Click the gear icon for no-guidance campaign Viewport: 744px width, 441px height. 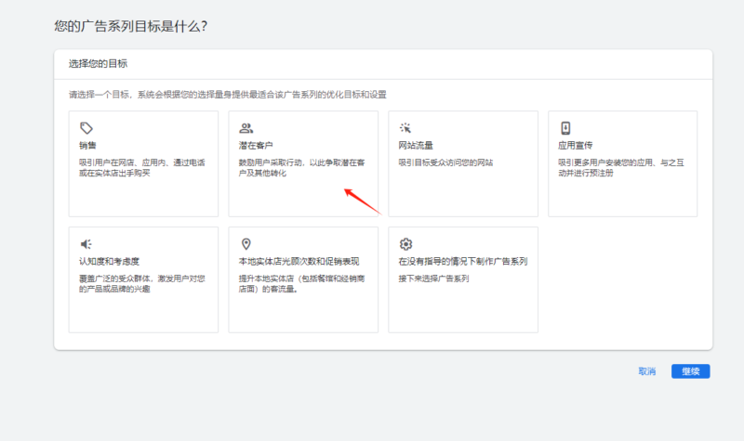coord(405,244)
